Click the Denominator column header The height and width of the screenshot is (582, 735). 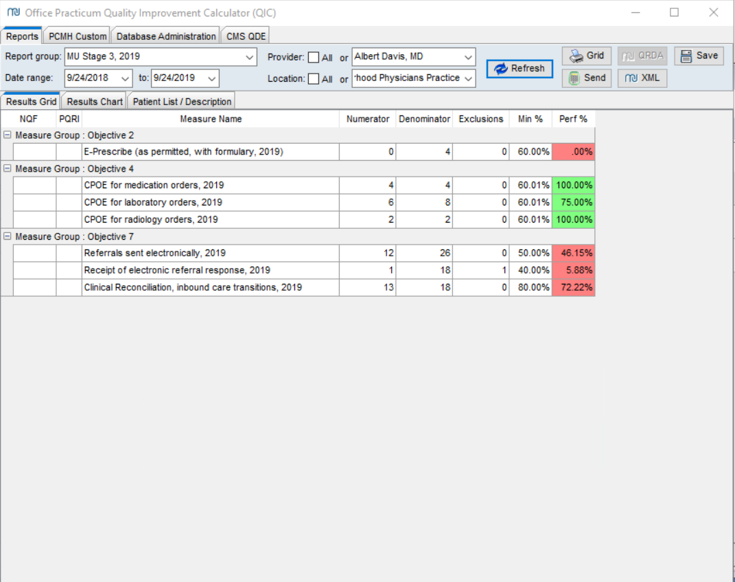point(424,119)
